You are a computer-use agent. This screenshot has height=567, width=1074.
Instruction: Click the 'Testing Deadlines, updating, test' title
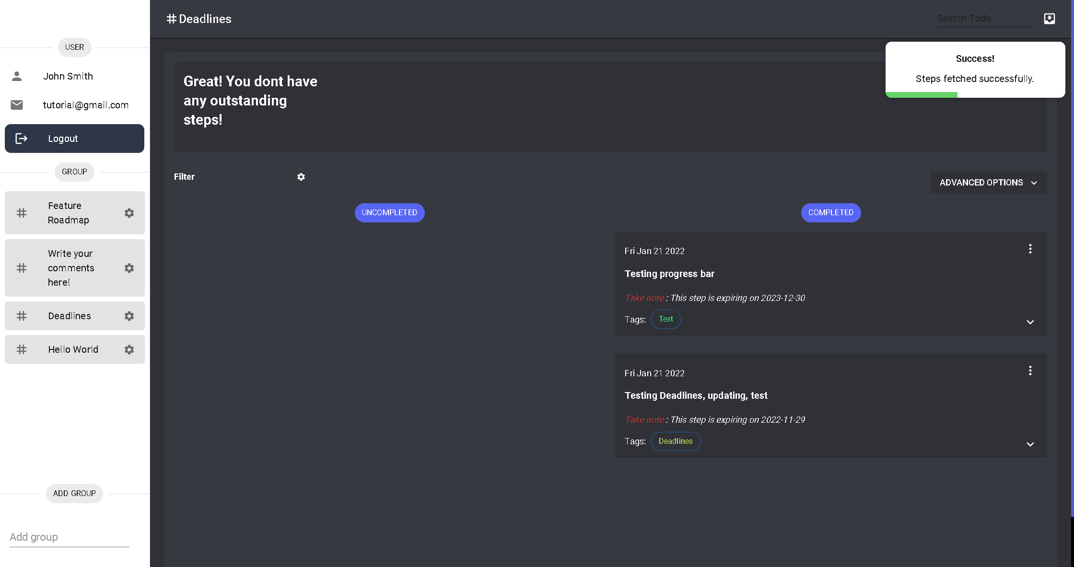click(x=696, y=395)
